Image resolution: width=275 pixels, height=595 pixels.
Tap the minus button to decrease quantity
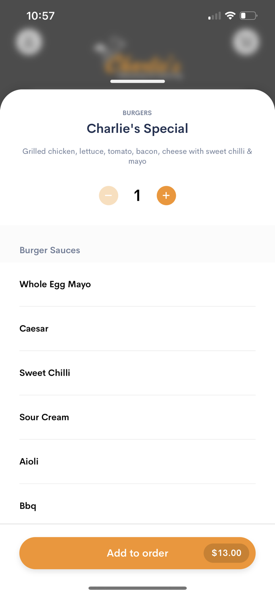[108, 196]
